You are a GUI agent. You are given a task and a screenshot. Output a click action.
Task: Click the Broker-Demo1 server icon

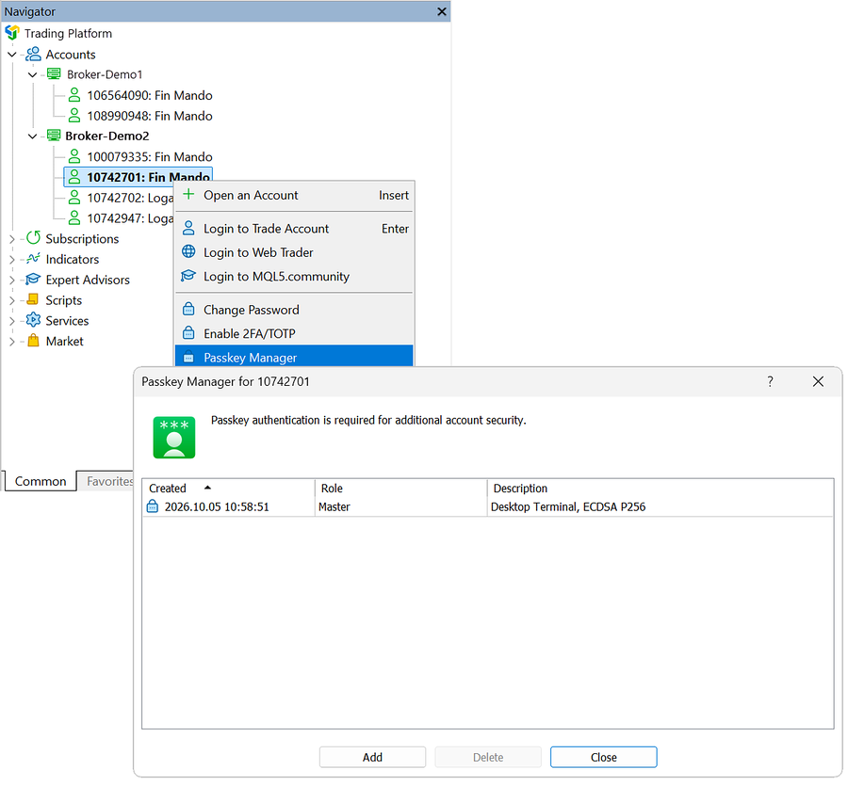pos(54,74)
